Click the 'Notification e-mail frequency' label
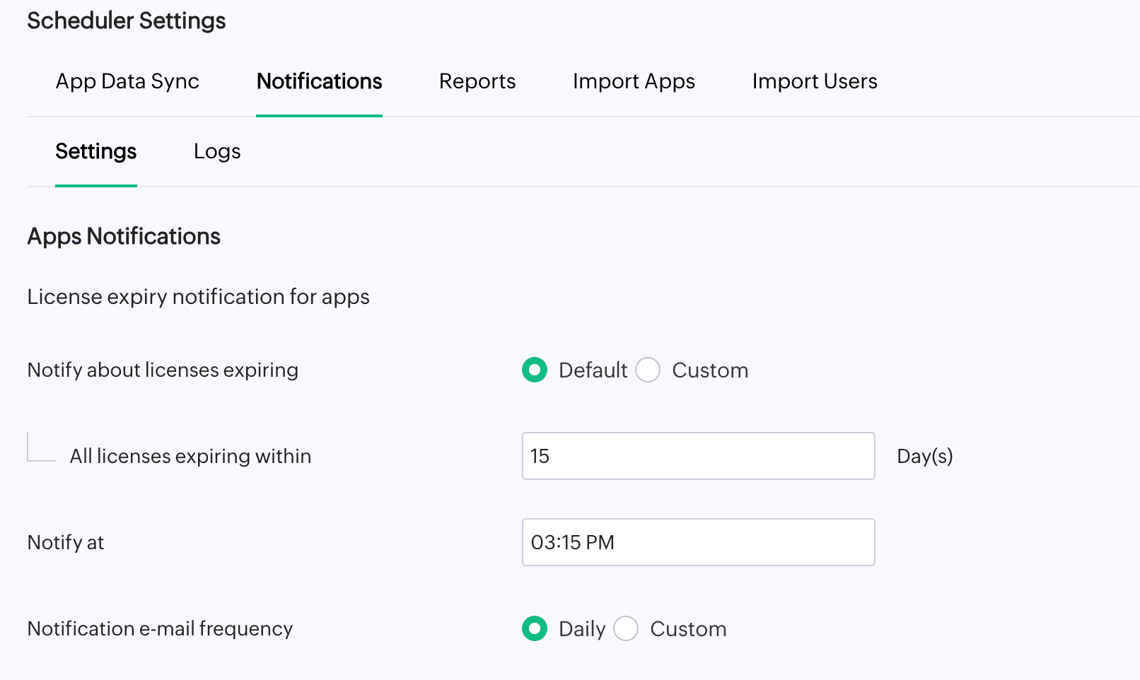This screenshot has height=680, width=1140. 160,628
